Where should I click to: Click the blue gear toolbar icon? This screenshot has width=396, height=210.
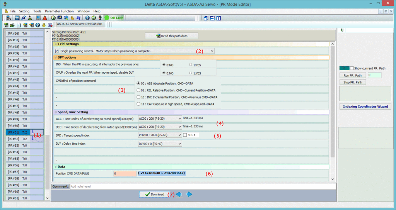(x=24, y=18)
